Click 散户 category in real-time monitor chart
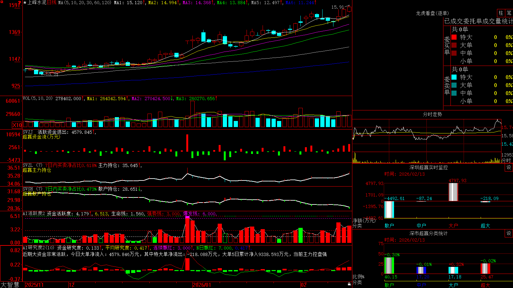 click(x=389, y=226)
